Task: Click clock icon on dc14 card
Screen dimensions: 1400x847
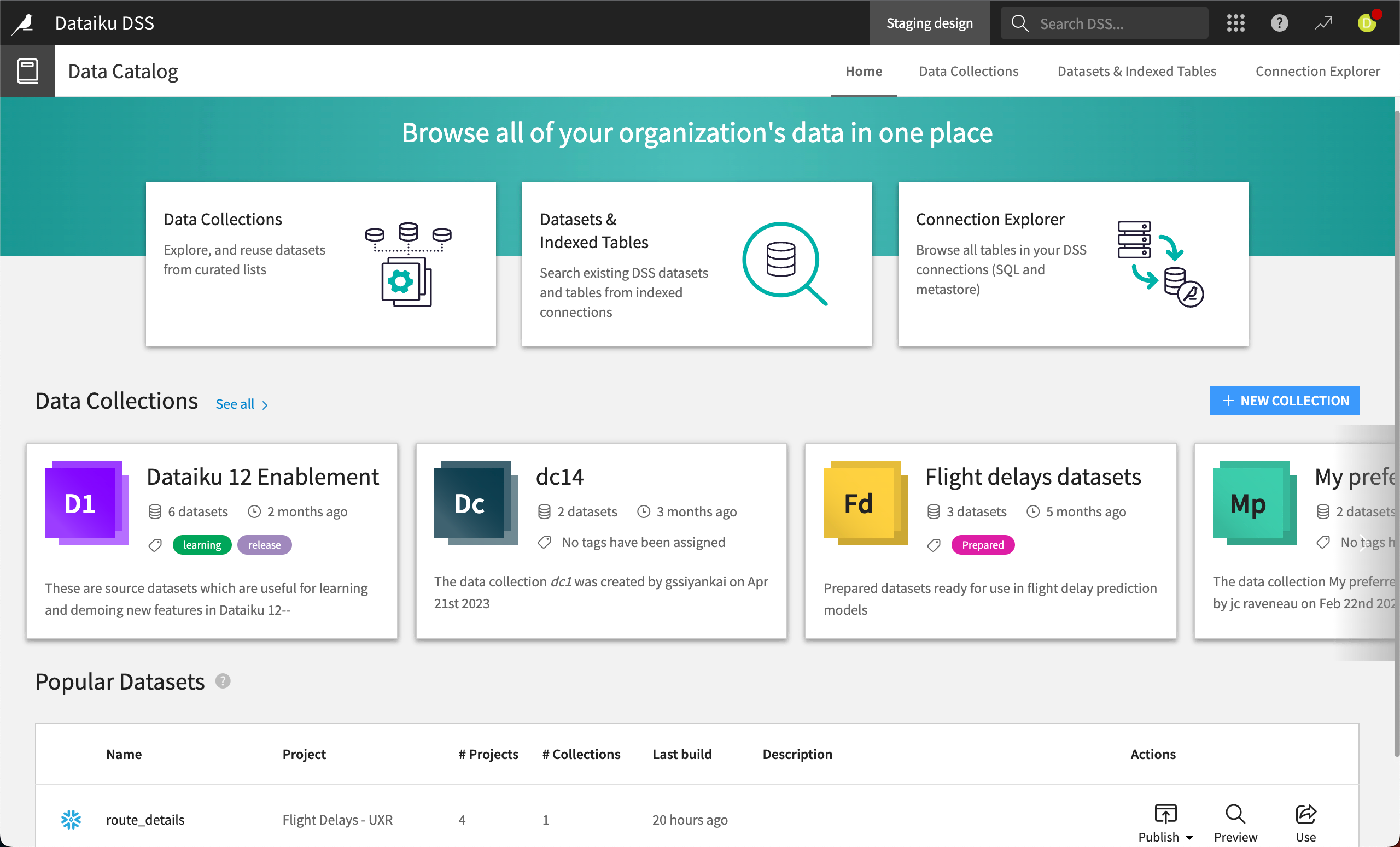Action: point(643,511)
